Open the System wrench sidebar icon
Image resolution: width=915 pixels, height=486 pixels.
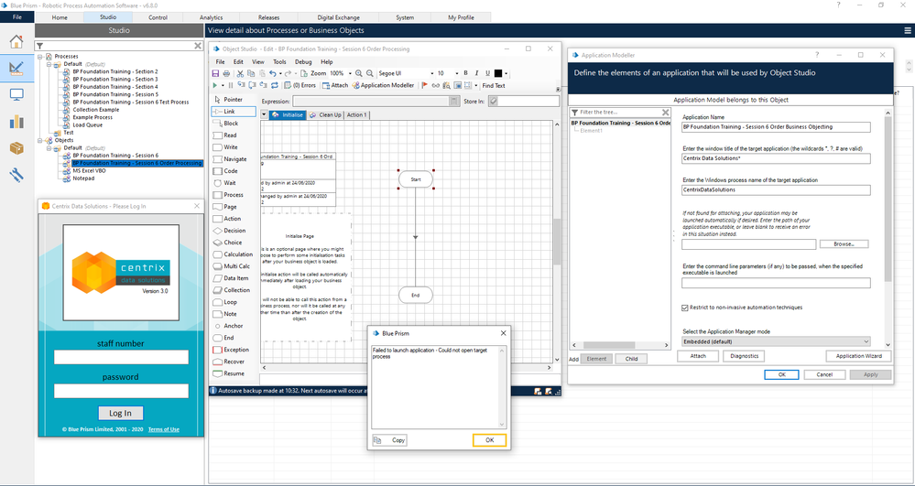click(16, 175)
